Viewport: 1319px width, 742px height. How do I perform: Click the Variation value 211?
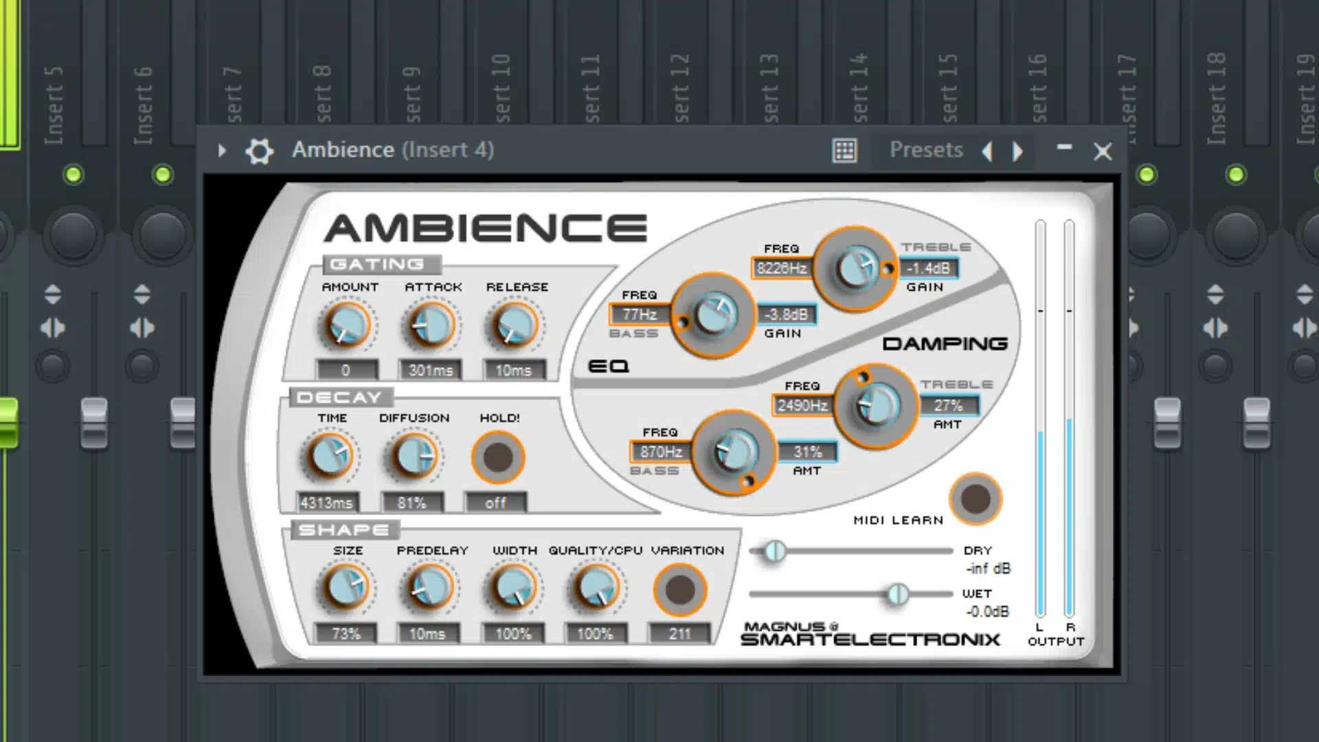(679, 633)
